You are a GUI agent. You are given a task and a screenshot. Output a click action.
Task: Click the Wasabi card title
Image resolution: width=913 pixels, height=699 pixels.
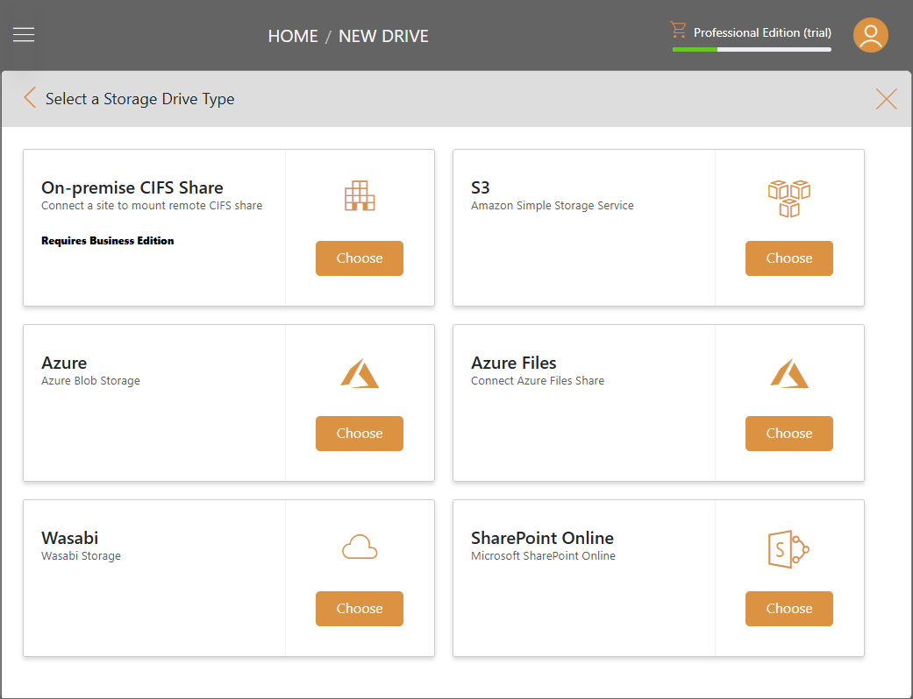click(69, 538)
